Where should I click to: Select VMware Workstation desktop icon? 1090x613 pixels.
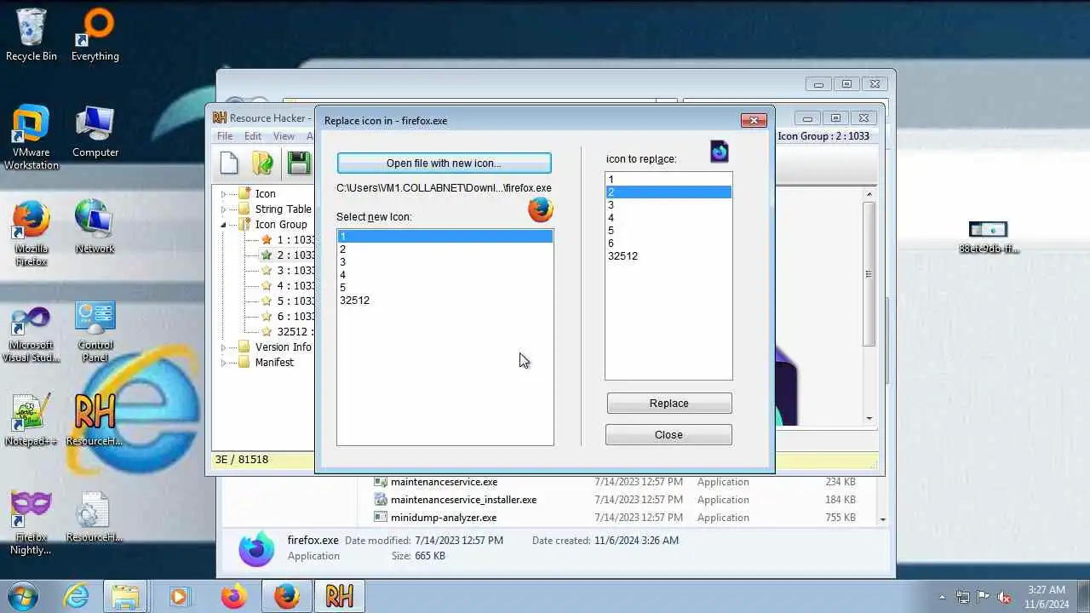click(32, 137)
